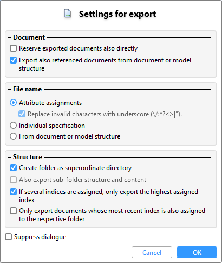
Task: Check the Suppress dialogue box
Action: pos(8,237)
